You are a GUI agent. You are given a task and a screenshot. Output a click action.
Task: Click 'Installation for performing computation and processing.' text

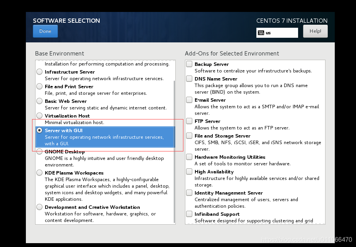[107, 64]
